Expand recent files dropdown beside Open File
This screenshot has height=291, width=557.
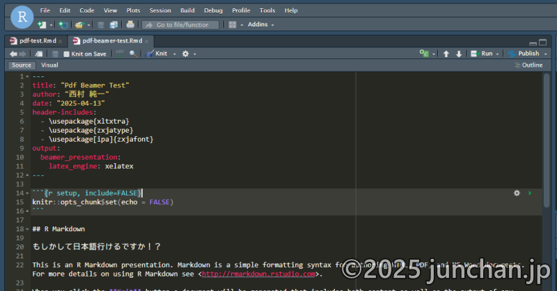(x=88, y=25)
